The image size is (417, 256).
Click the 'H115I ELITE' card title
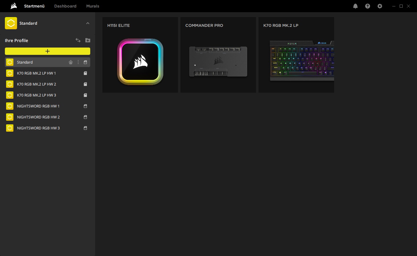coord(119,25)
